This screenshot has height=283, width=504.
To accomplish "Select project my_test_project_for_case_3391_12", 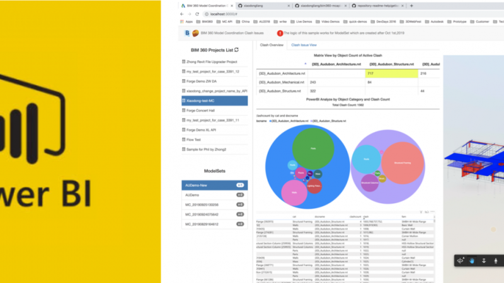I will (215, 72).
